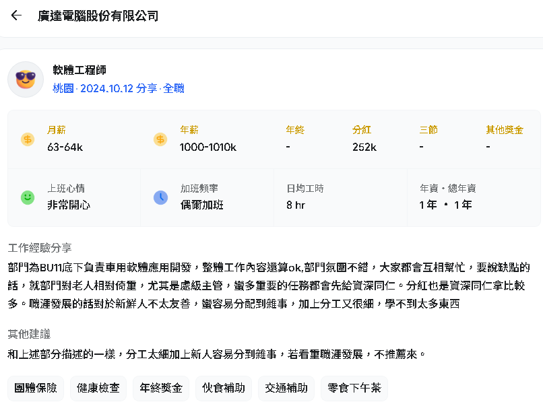
Task: Select the 軟體工程師 job title
Action: coord(79,70)
